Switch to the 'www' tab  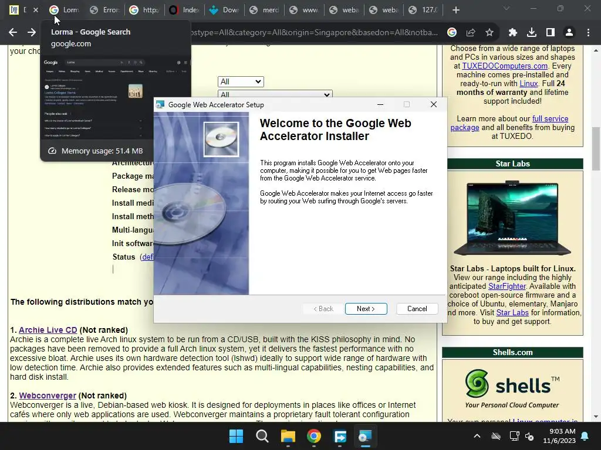(305, 10)
